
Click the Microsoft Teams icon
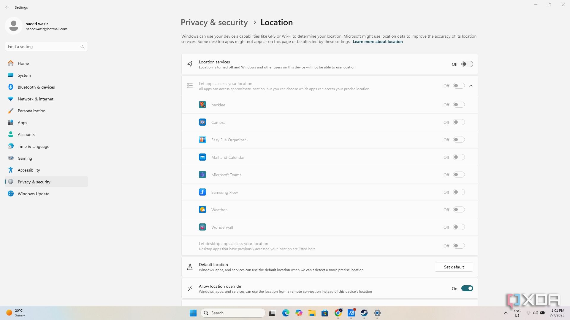click(x=202, y=175)
